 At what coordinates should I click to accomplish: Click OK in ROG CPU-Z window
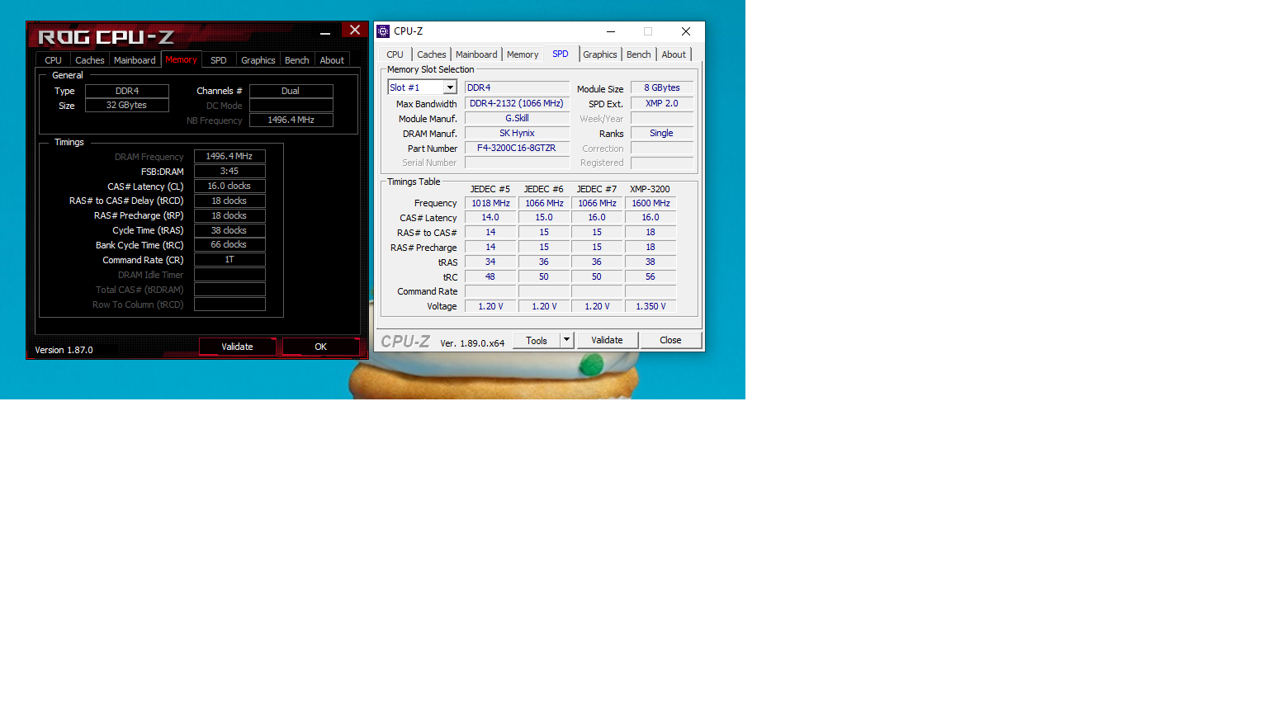[x=320, y=347]
